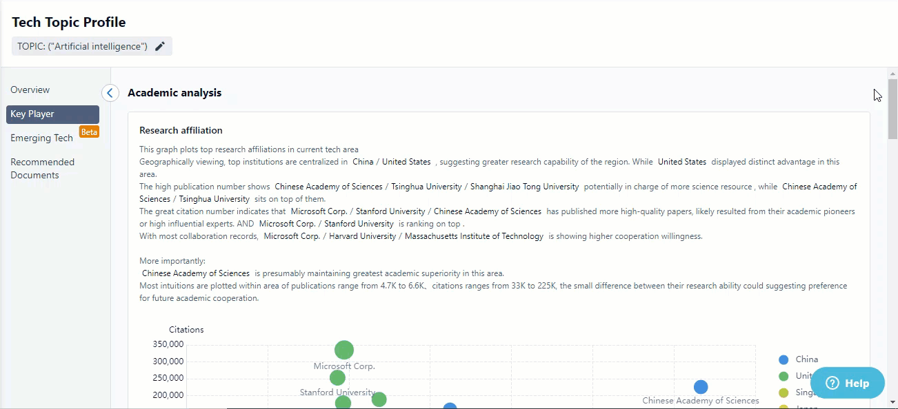Click the Stanford University green bubble
Screen dimensions: 898x409
point(337,377)
